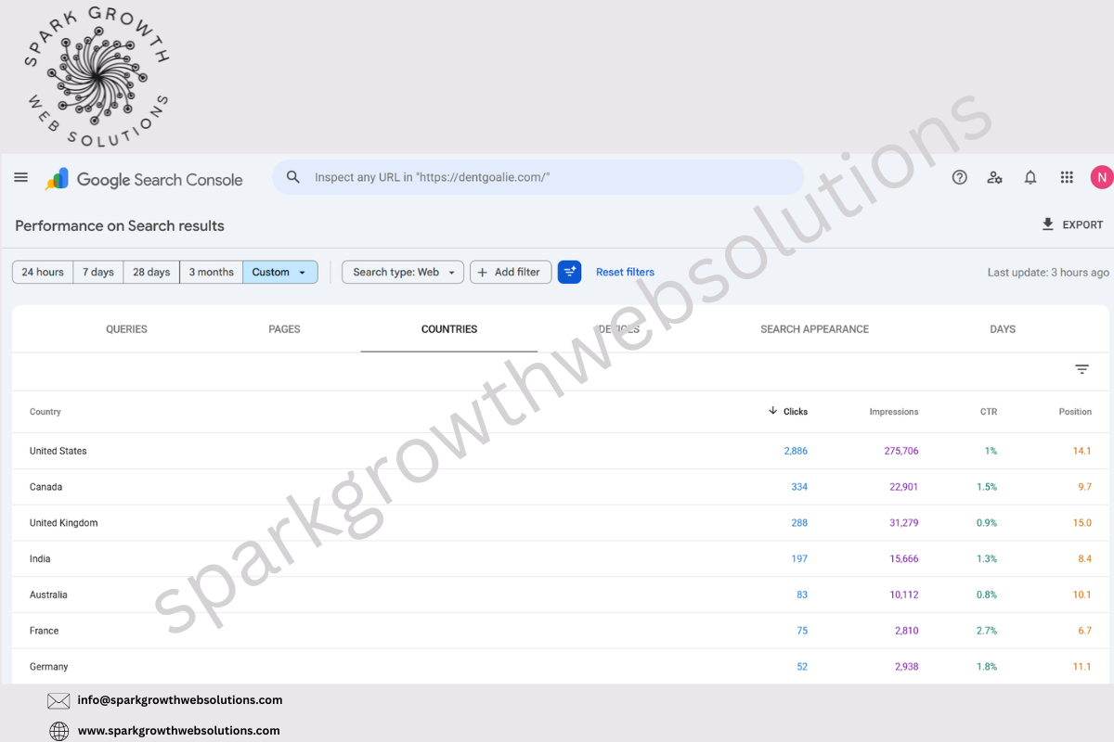Sort by the Position column header
Image resolution: width=1114 pixels, height=742 pixels.
(x=1075, y=412)
